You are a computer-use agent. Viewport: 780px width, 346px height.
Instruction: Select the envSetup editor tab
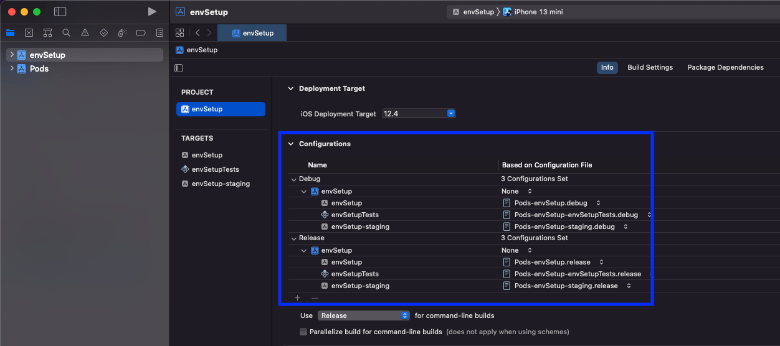coord(252,33)
